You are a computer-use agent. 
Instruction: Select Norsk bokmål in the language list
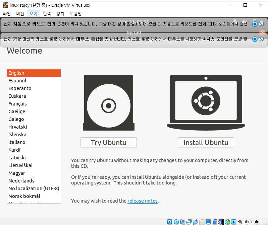[x=34, y=196]
